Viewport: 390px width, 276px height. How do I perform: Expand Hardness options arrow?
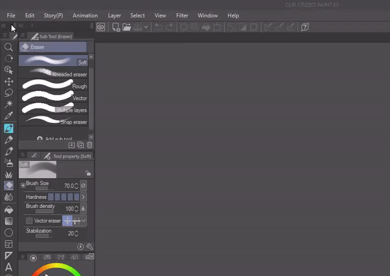[83, 197]
